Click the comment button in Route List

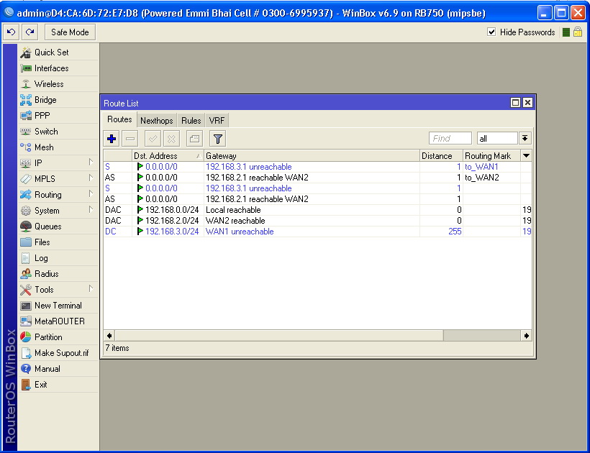click(194, 139)
